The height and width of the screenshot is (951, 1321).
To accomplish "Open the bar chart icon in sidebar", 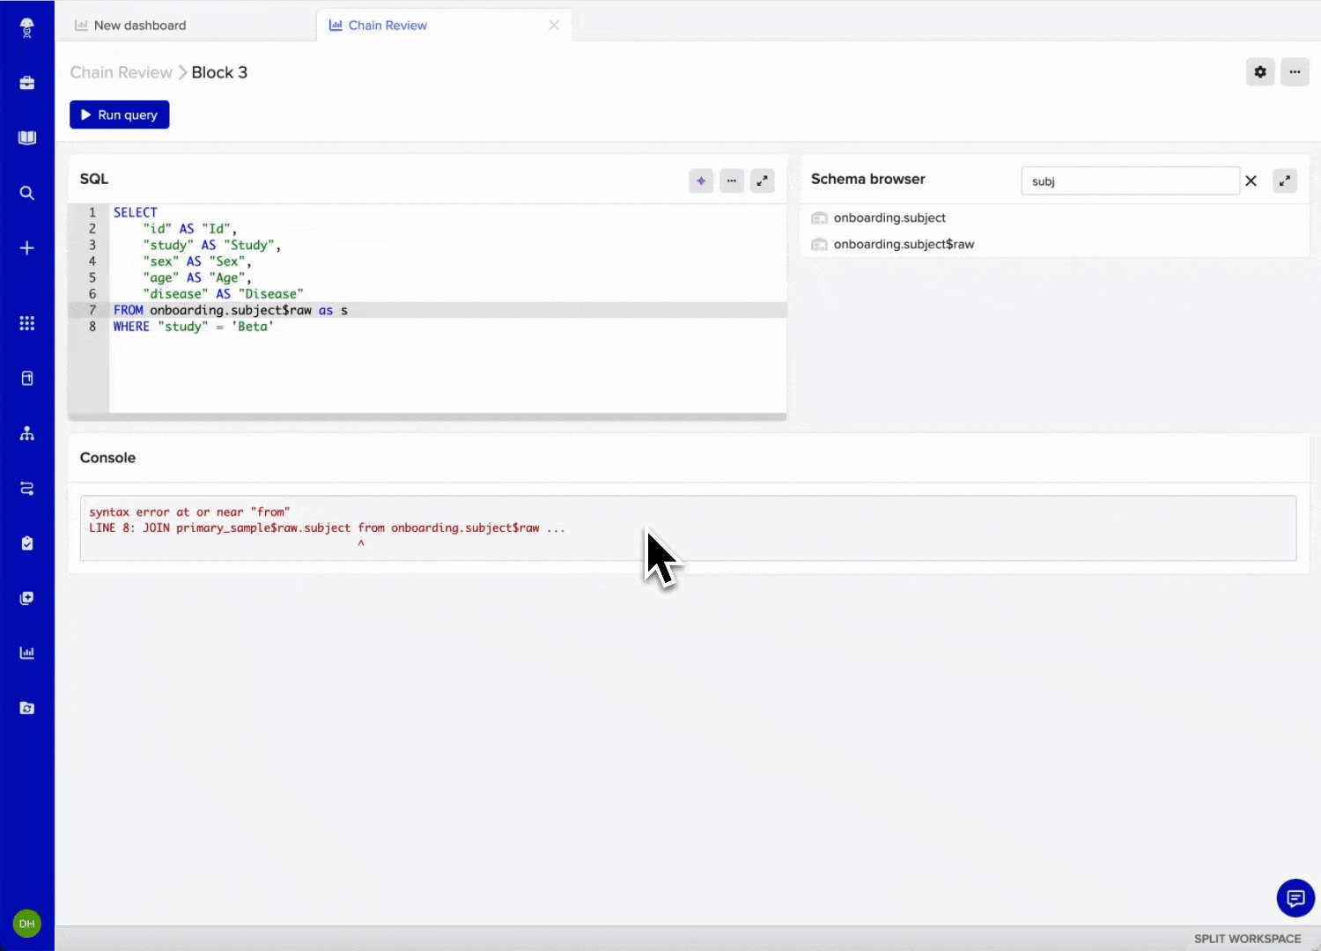I will click(x=27, y=652).
